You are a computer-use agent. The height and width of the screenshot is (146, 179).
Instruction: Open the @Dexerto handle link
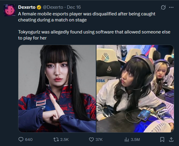tap(53, 7)
